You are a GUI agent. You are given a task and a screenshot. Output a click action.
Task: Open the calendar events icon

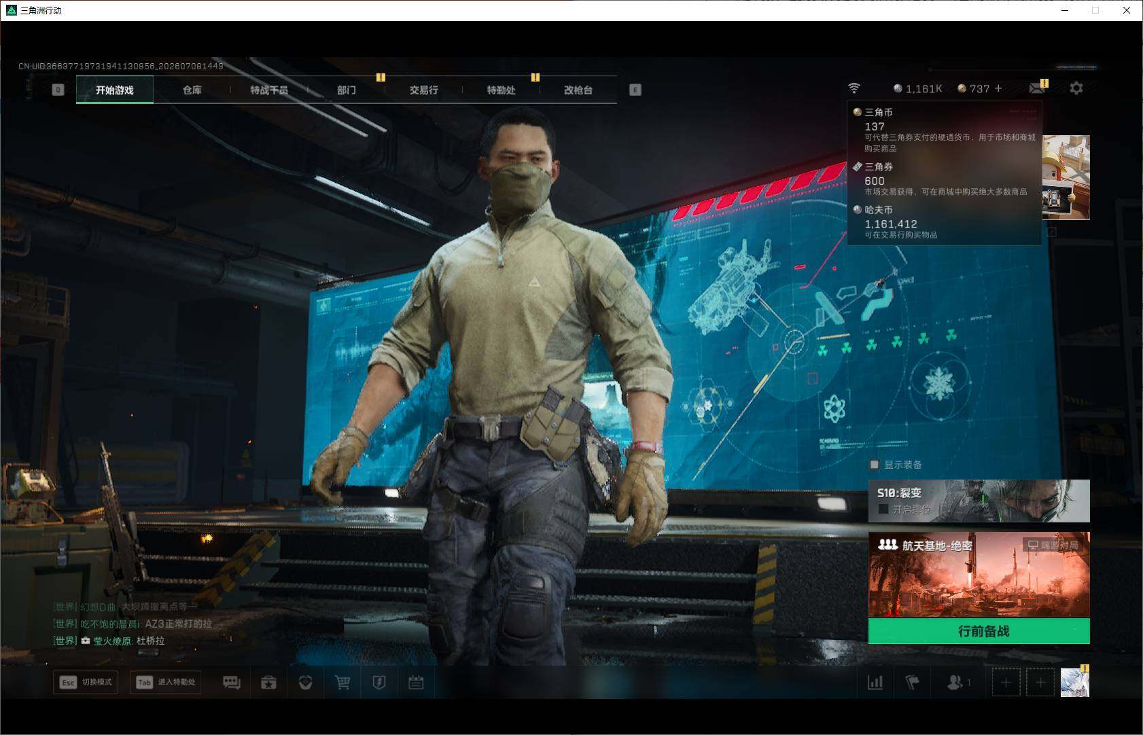point(416,683)
